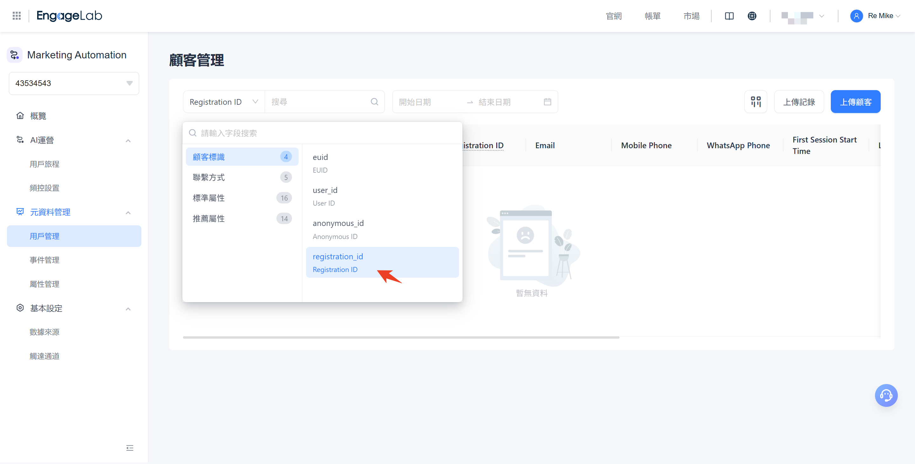The width and height of the screenshot is (915, 464).
Task: Open the documentation book icon
Action: 729,16
